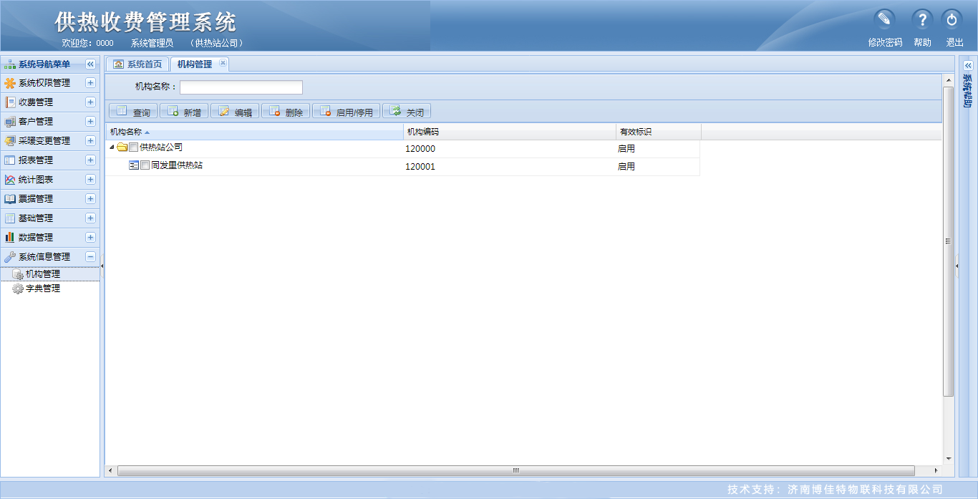Click the 采暖变更管理 menu icon
The height and width of the screenshot is (499, 978).
[10, 141]
